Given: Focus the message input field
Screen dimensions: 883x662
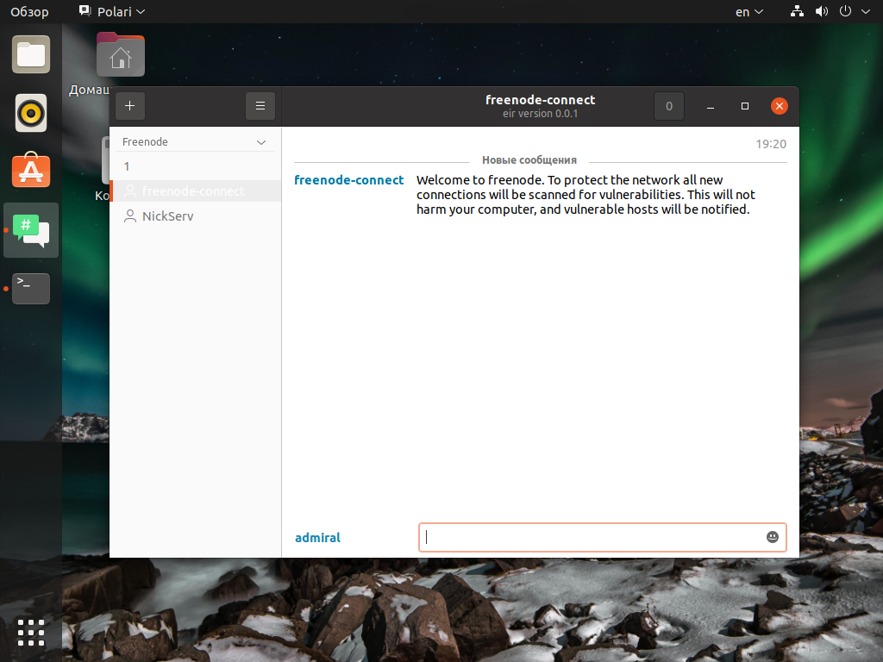Looking at the screenshot, I should point(591,537).
